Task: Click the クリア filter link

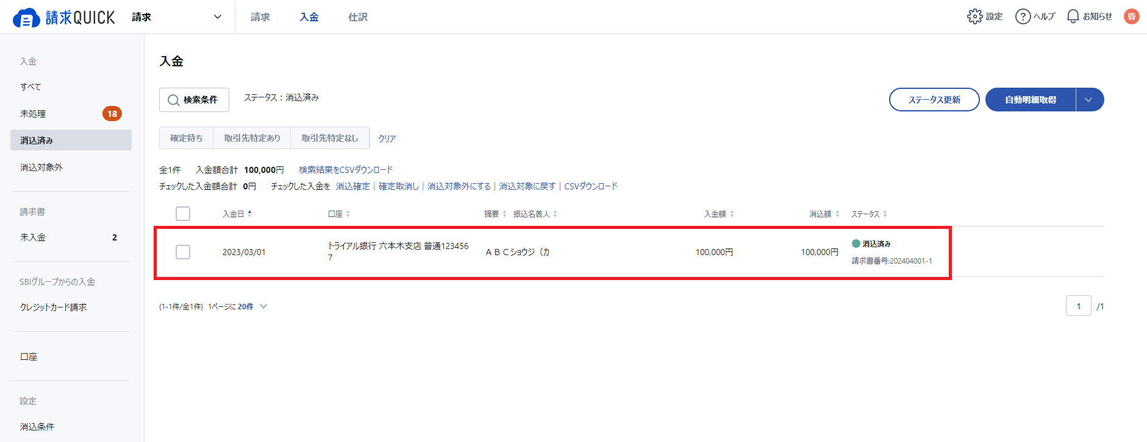Action: [x=387, y=139]
